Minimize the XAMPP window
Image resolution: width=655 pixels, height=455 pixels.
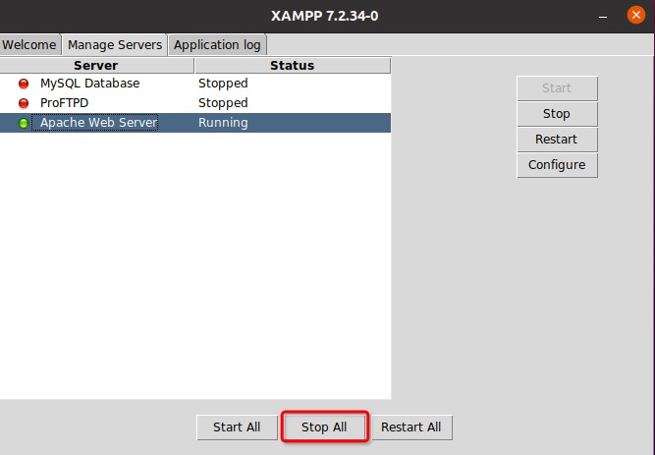602,17
